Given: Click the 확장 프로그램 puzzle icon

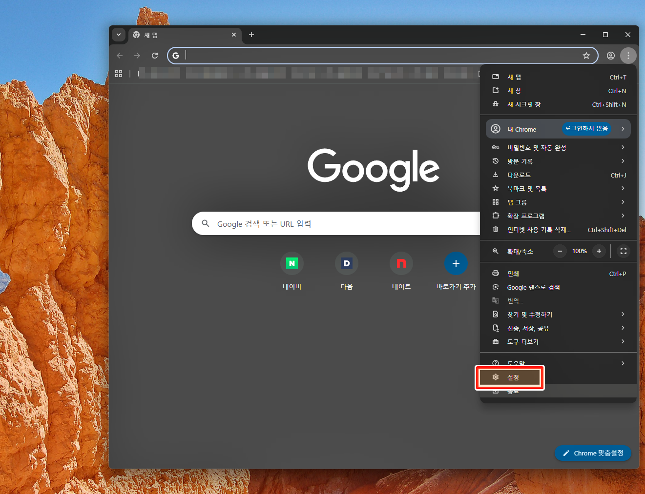Looking at the screenshot, I should click(496, 216).
